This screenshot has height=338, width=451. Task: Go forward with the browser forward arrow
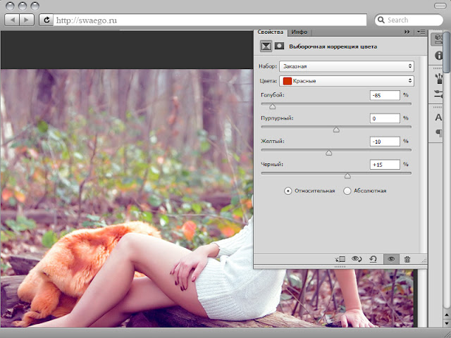click(x=27, y=20)
